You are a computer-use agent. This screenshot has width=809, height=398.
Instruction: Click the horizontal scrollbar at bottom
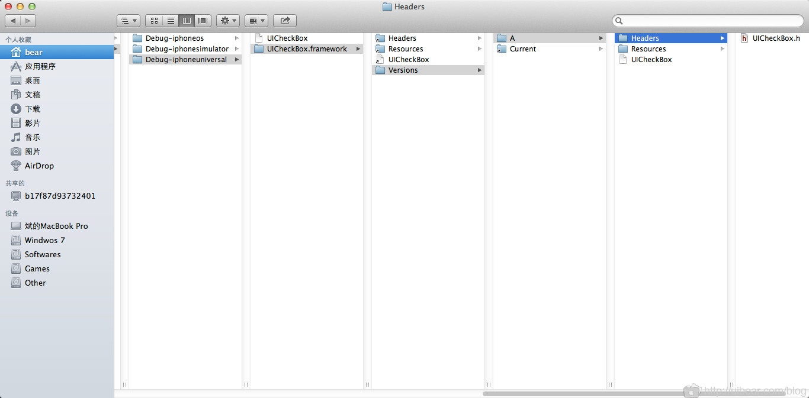click(x=634, y=393)
